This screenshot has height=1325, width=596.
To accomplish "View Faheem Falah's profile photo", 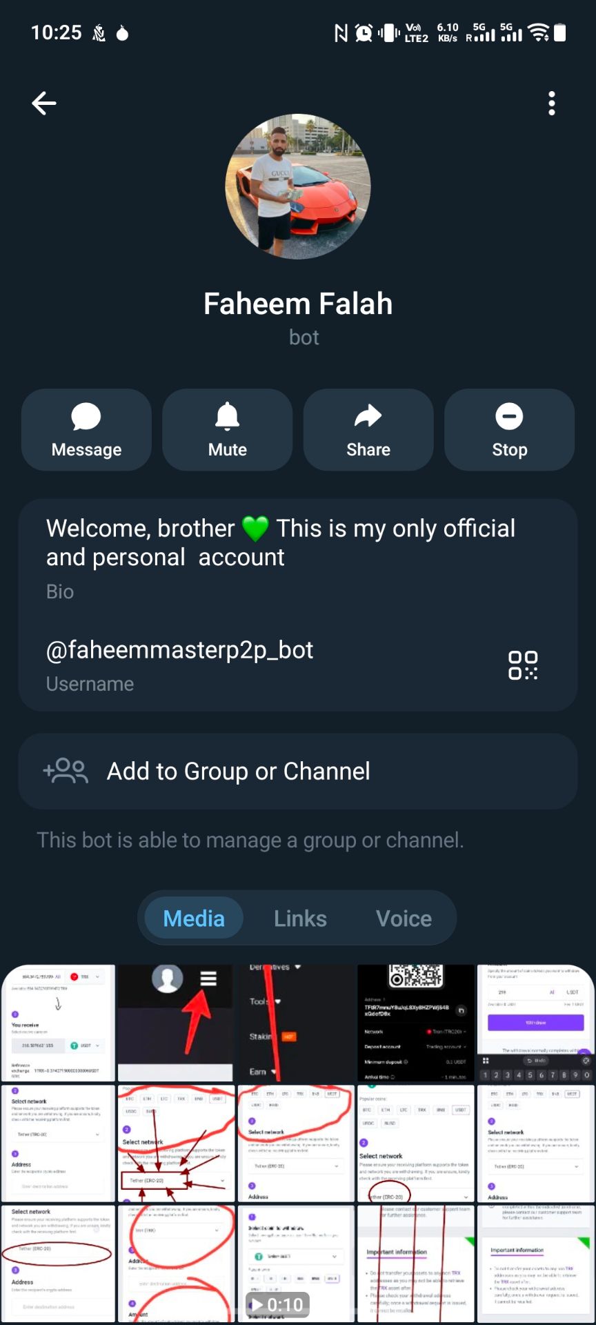I will click(298, 186).
